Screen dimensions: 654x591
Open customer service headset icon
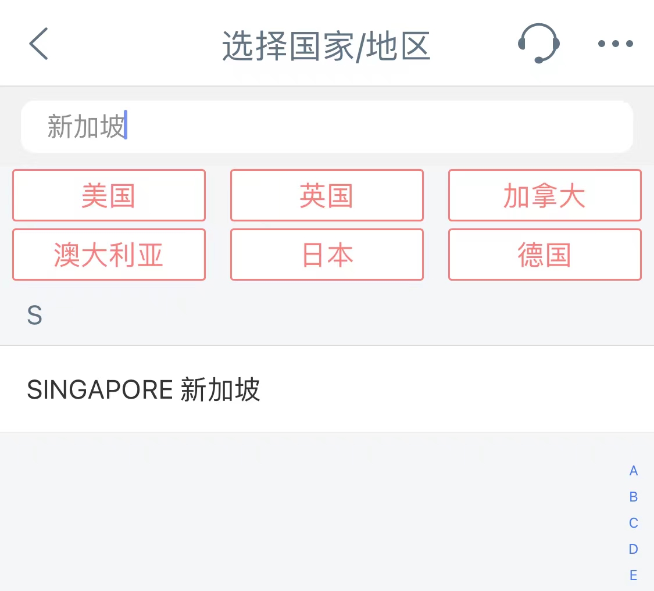click(538, 44)
